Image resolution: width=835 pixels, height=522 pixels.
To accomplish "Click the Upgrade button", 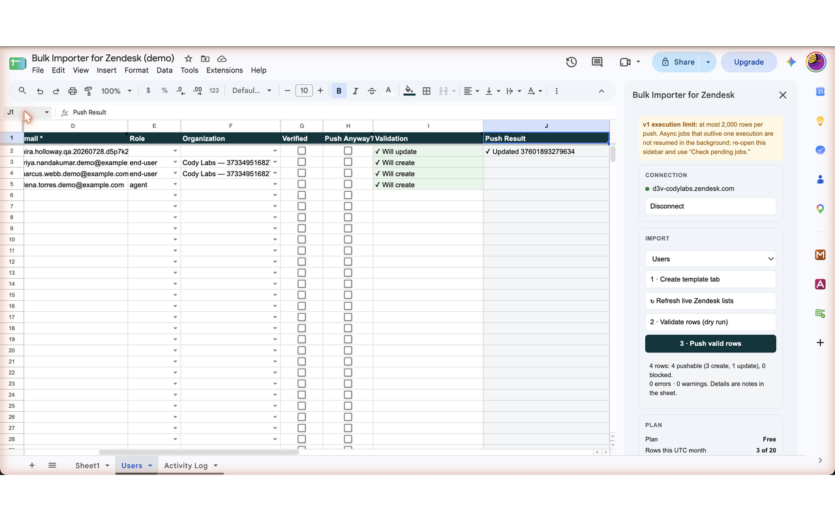I will coord(749,62).
